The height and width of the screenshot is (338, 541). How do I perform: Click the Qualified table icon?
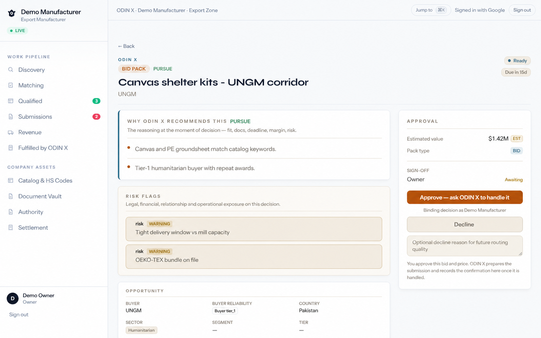click(x=11, y=101)
